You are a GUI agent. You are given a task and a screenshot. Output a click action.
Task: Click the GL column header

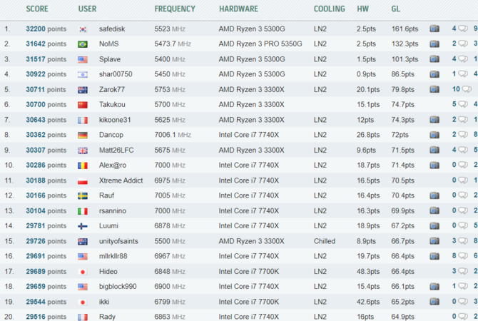396,9
